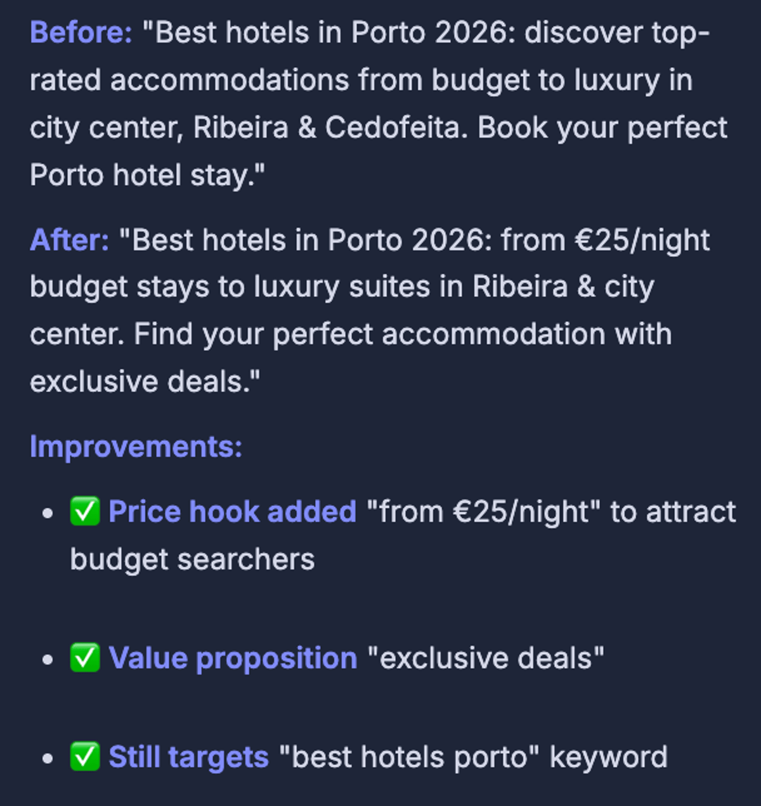Viewport: 761px width, 806px height.
Task: Click the bold "Price hook added" text
Action: (232, 512)
